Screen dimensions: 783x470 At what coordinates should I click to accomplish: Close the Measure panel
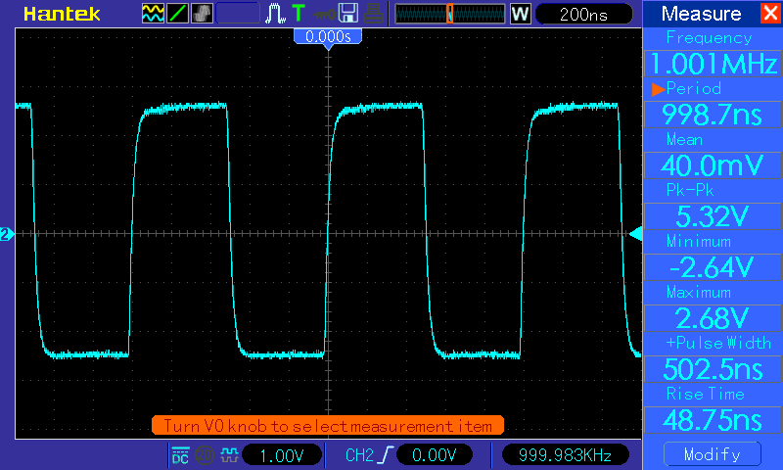click(x=771, y=13)
